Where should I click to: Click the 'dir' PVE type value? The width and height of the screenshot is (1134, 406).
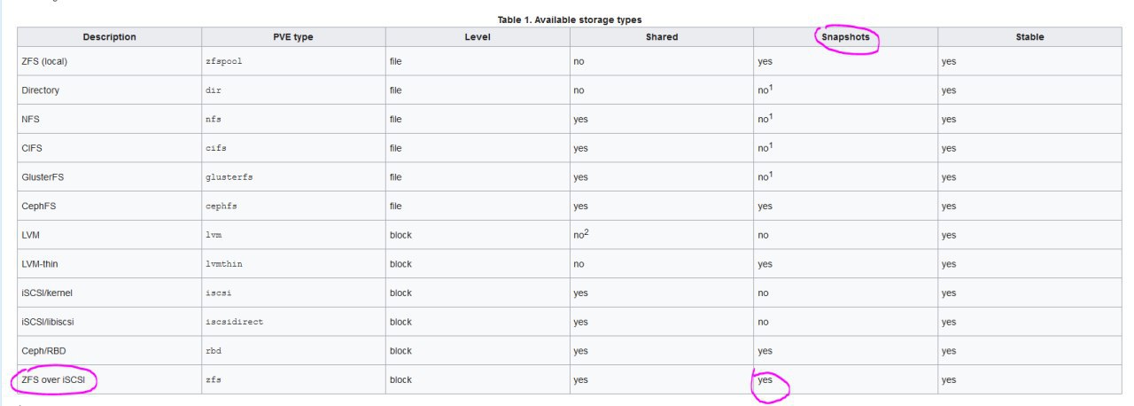click(213, 90)
